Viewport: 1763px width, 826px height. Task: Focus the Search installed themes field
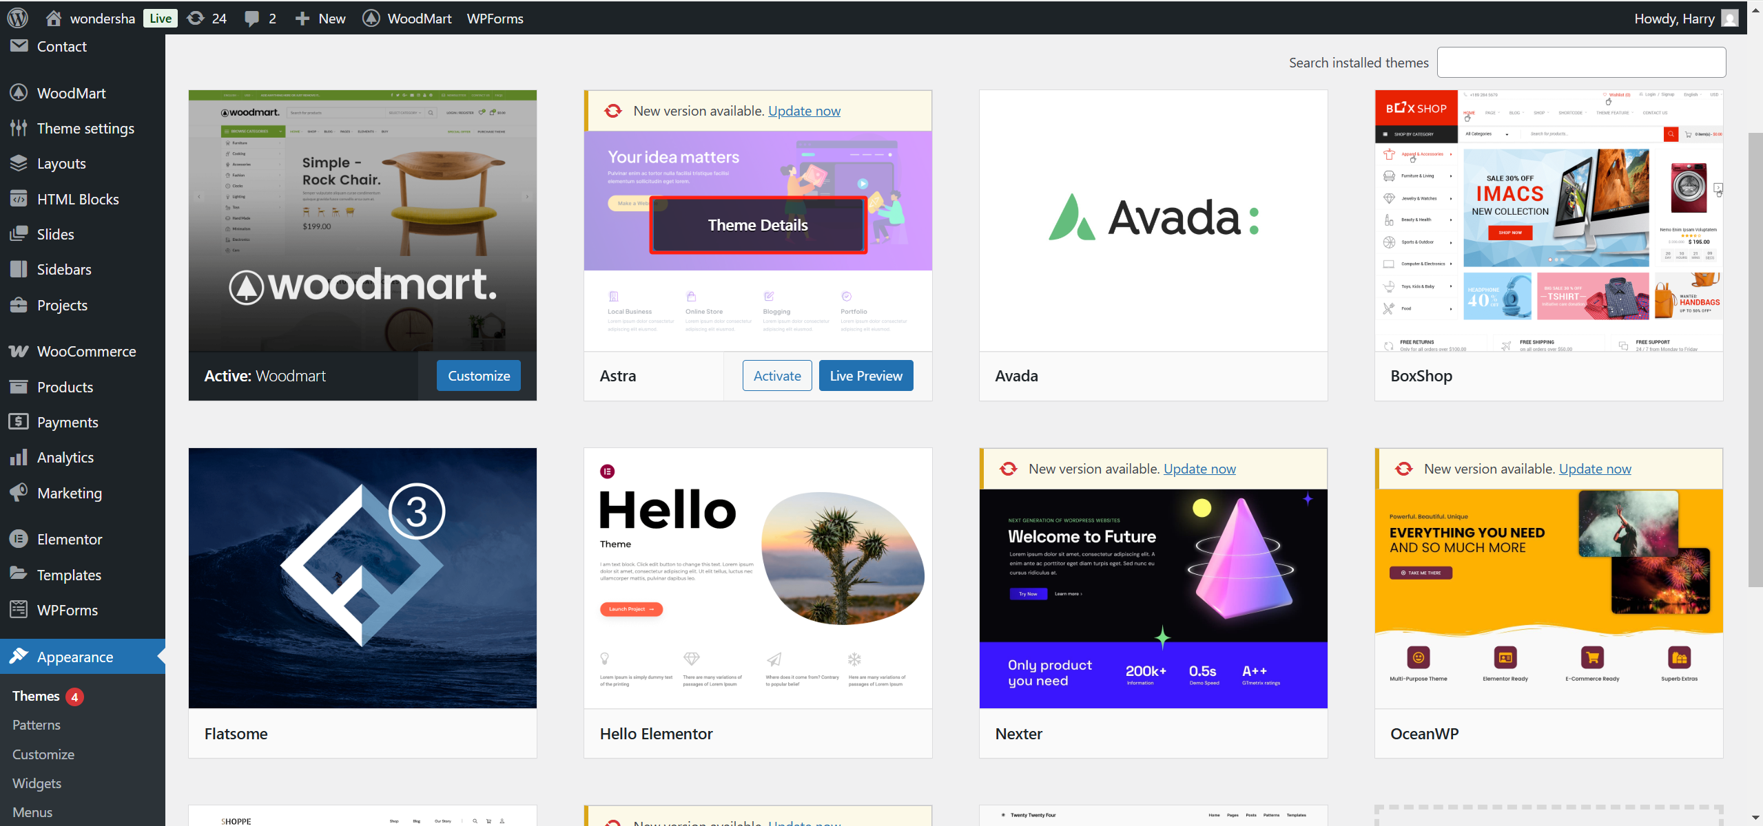(1580, 63)
